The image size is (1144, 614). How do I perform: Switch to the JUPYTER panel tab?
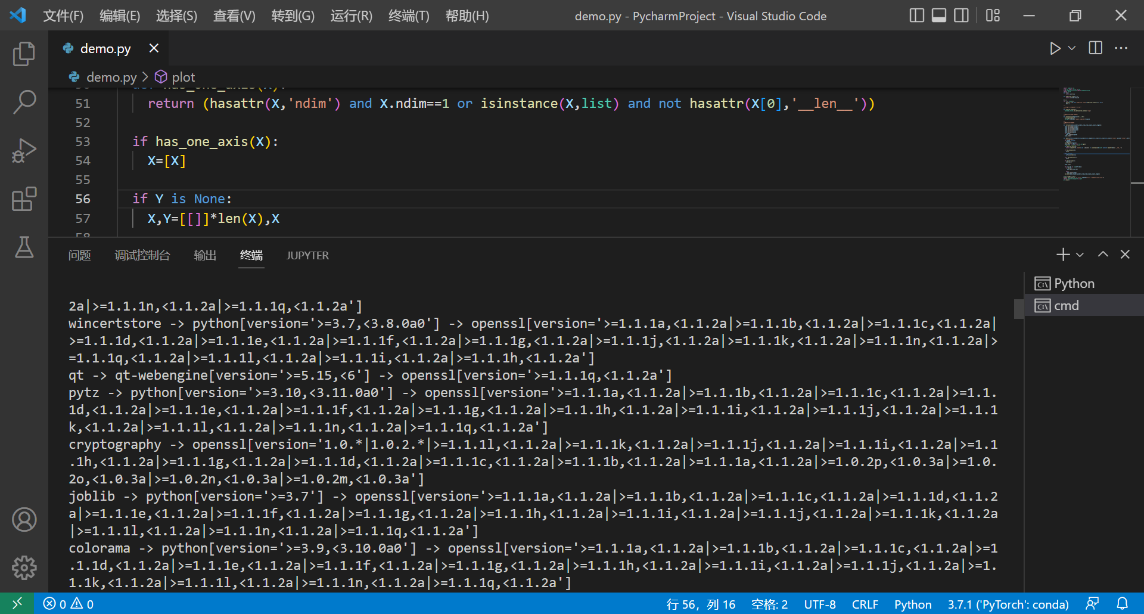(307, 255)
